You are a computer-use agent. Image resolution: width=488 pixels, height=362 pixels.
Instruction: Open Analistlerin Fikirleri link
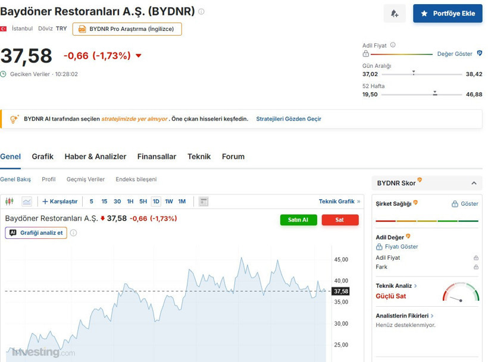tap(404, 316)
